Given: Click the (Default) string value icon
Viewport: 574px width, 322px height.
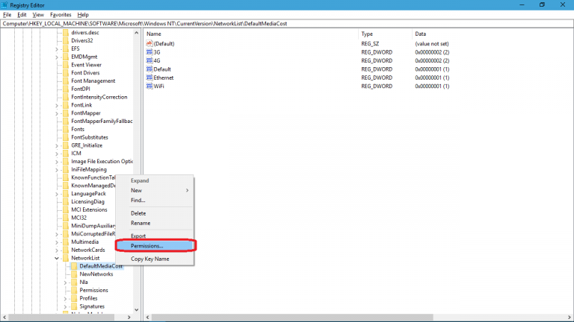Looking at the screenshot, I should (x=149, y=44).
